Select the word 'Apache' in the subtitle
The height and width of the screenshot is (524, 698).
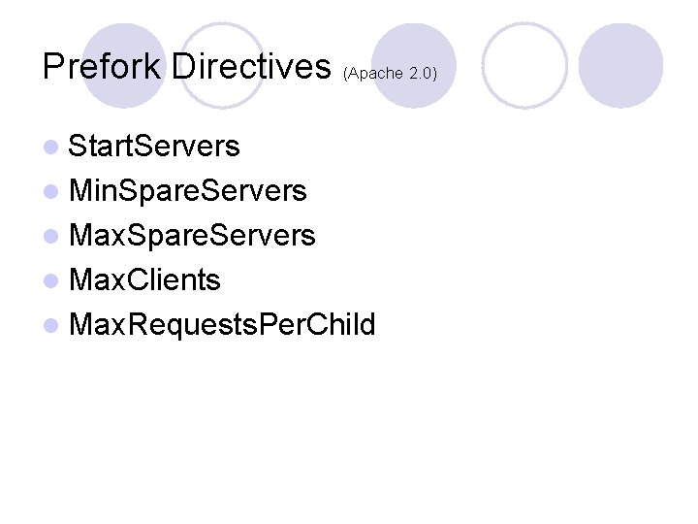375,73
